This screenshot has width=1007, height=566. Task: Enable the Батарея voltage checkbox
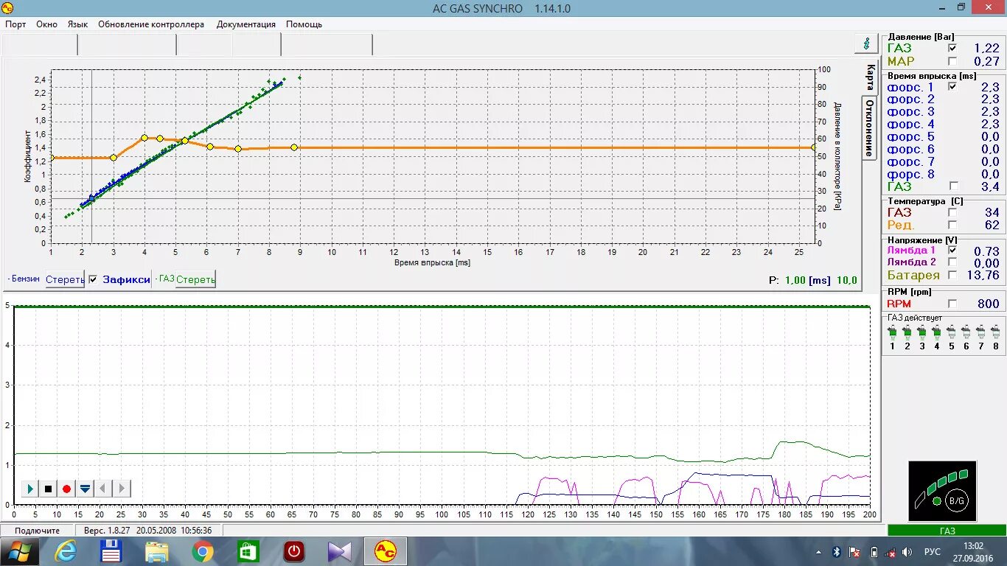pyautogui.click(x=952, y=275)
